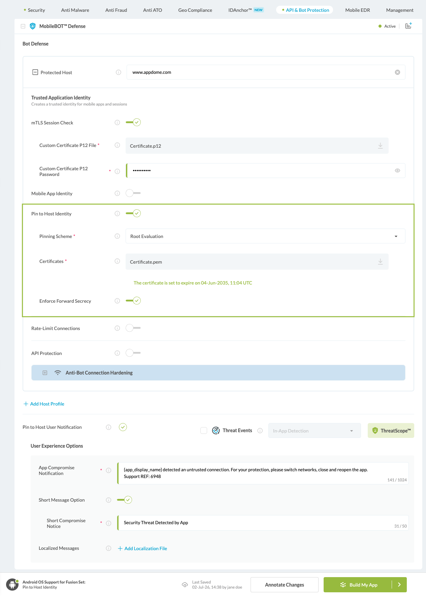The image size is (426, 596).
Task: Edit the Short Compromise Notice text field
Action: pos(263,523)
